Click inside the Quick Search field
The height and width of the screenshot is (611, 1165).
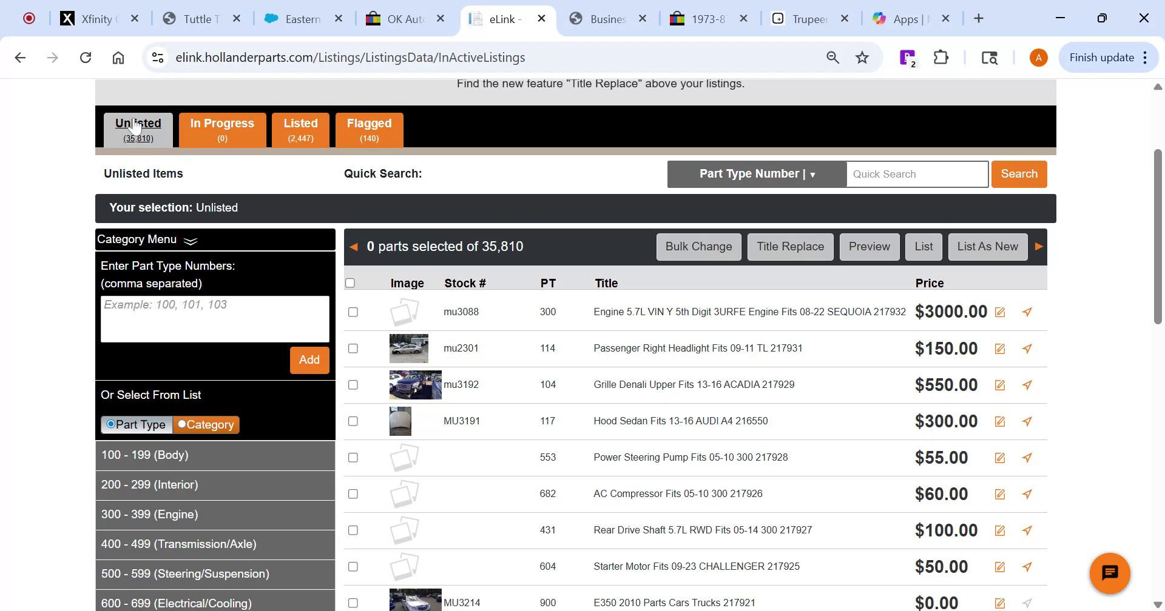(916, 174)
